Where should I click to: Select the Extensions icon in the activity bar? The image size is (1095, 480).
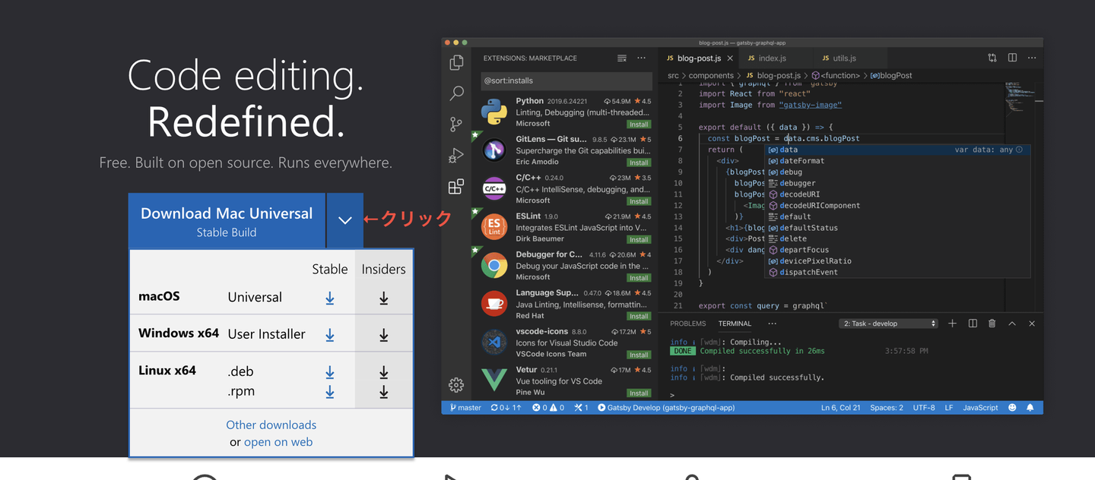pos(456,187)
